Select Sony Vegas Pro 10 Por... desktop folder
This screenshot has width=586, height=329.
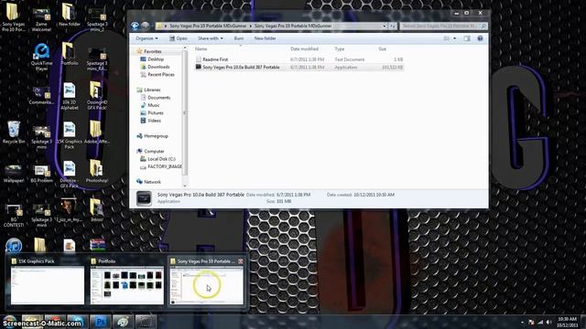(x=14, y=17)
